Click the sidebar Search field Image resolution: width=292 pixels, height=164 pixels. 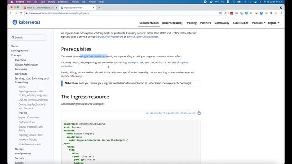click(x=28, y=37)
